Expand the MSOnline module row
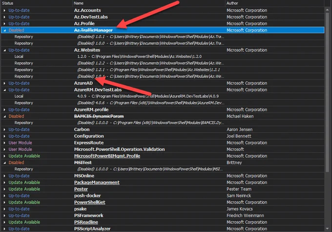This screenshot has height=232, width=332. [x=4, y=176]
